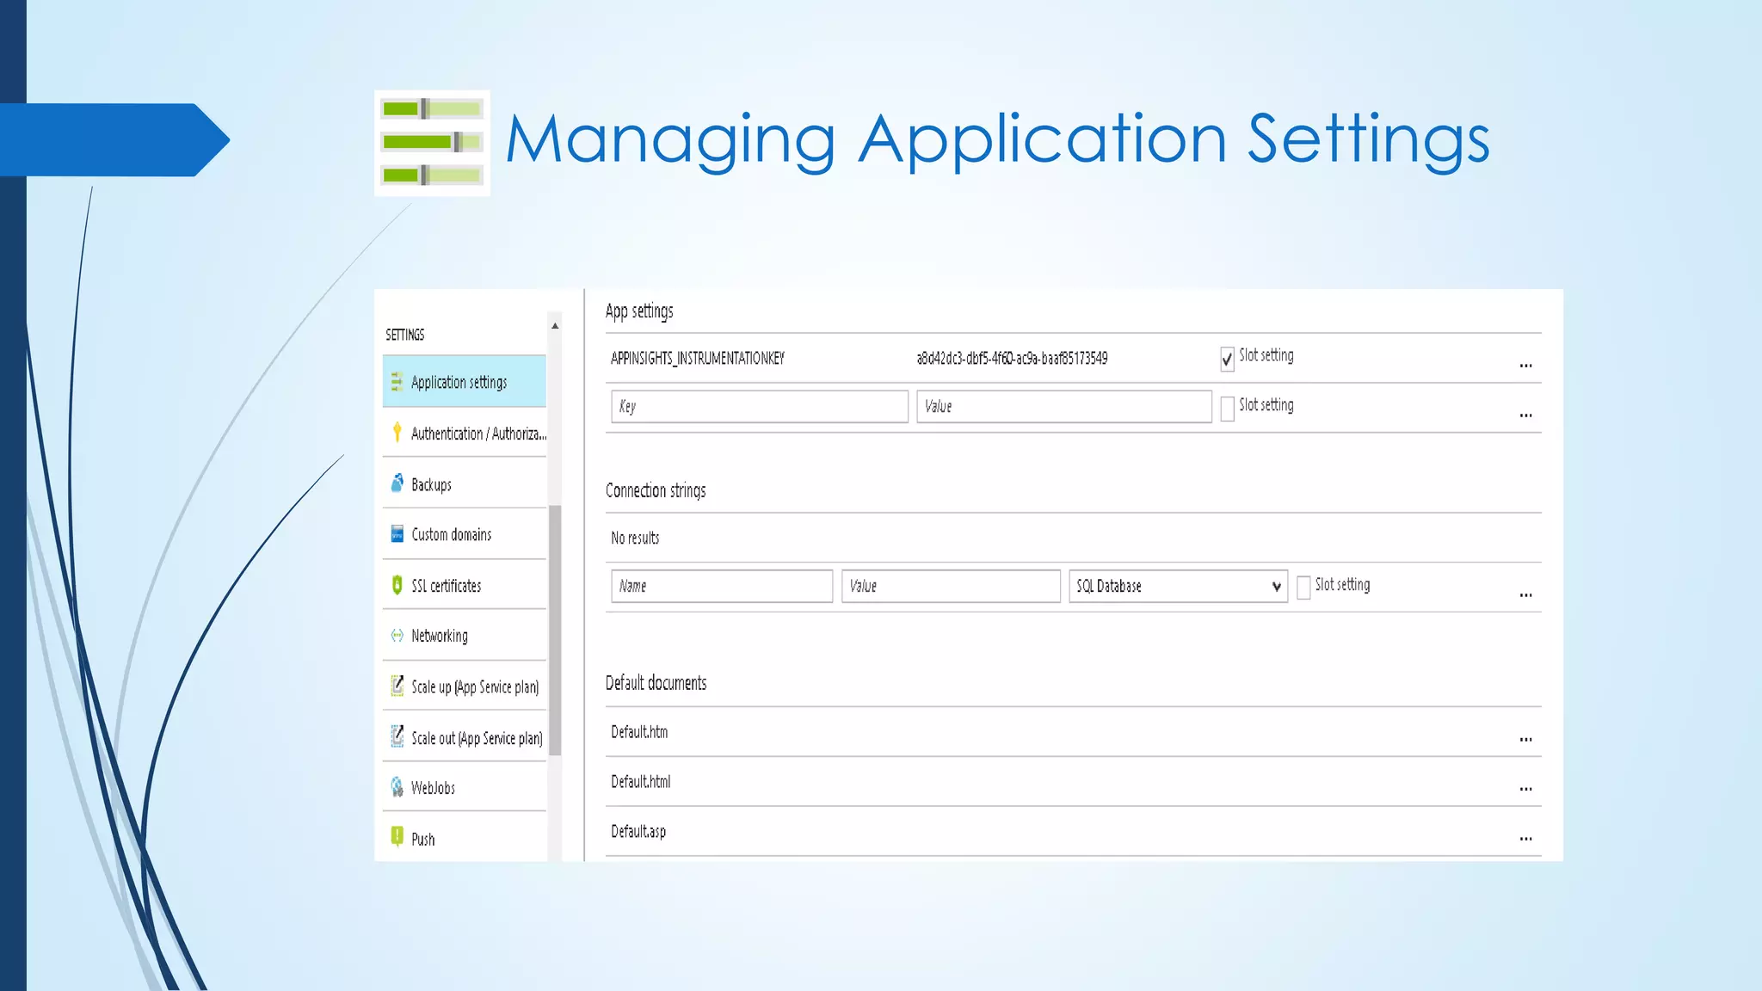1762x991 pixels.
Task: Select Default.html document entry
Action: (641, 782)
